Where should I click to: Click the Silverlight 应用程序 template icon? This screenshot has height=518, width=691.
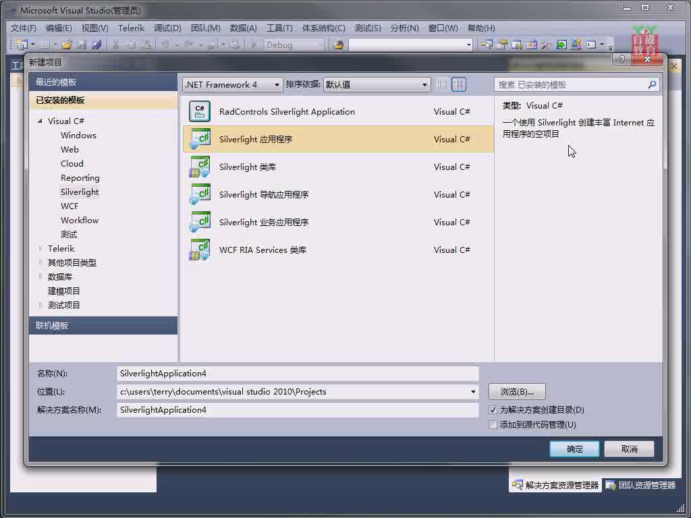(200, 139)
